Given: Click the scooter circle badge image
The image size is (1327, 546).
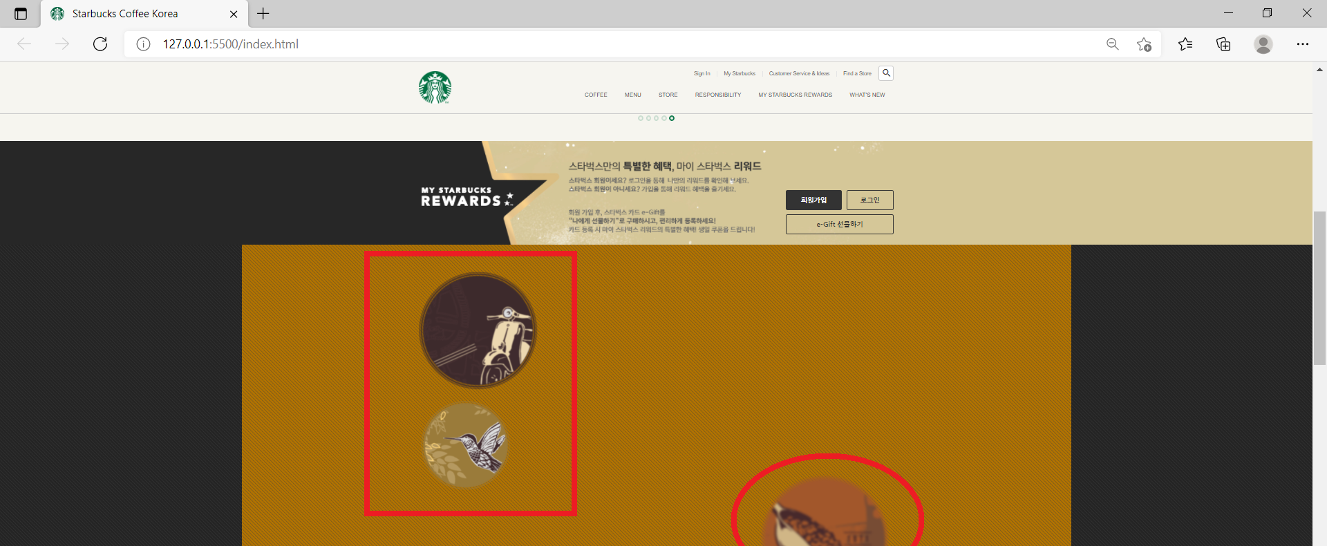Looking at the screenshot, I should [478, 330].
